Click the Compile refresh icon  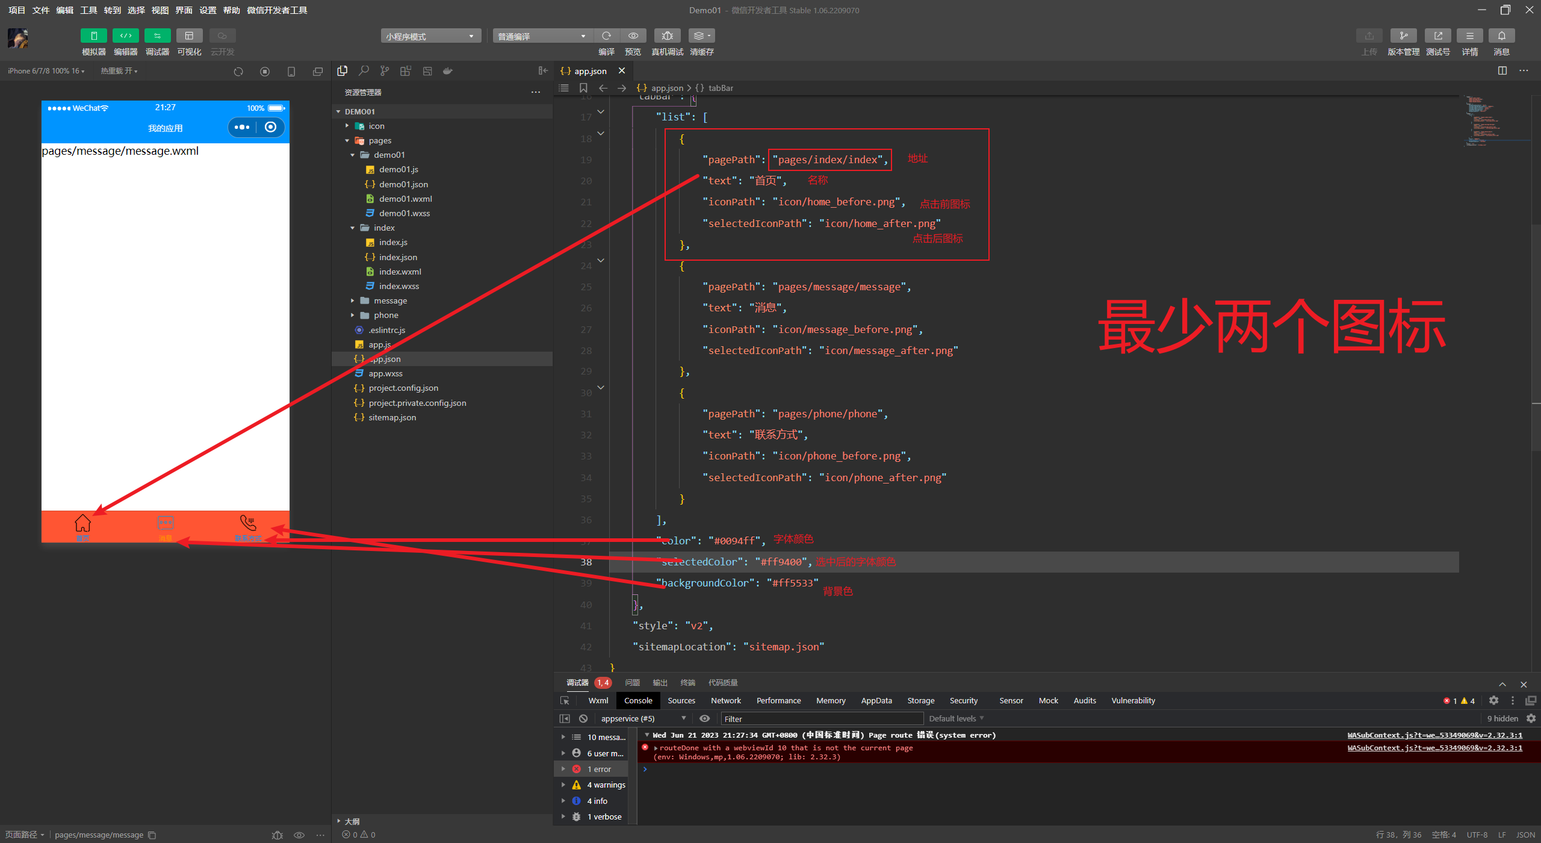click(x=606, y=36)
